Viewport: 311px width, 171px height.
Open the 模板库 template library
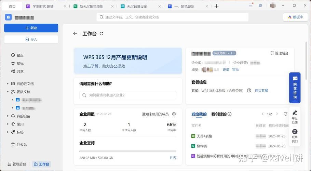pos(295,17)
